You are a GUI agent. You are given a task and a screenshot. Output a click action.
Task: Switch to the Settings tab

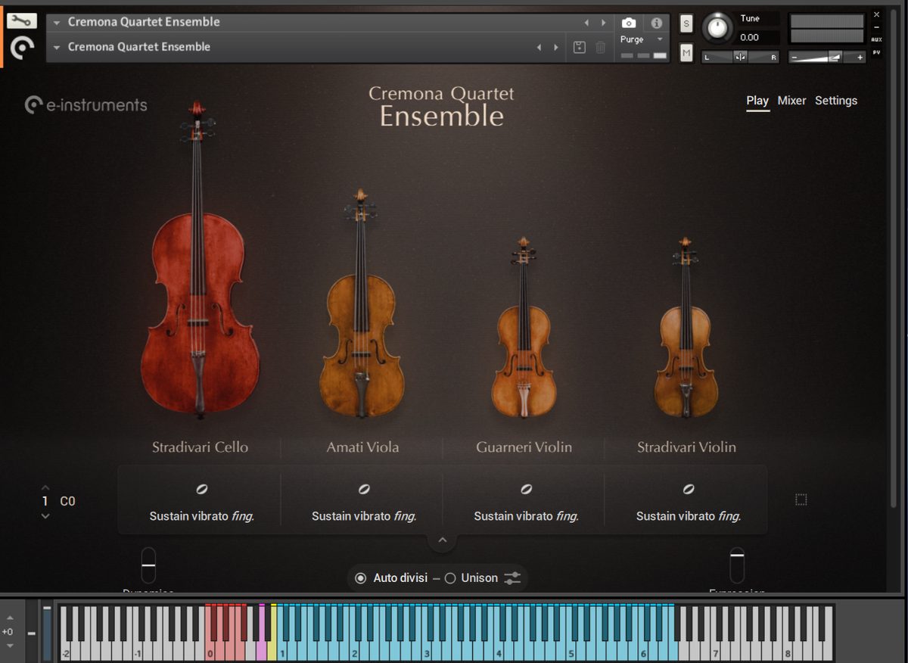pyautogui.click(x=836, y=101)
